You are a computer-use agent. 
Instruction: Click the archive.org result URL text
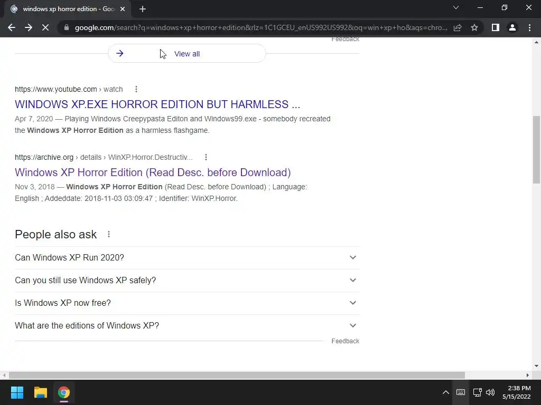click(x=104, y=157)
